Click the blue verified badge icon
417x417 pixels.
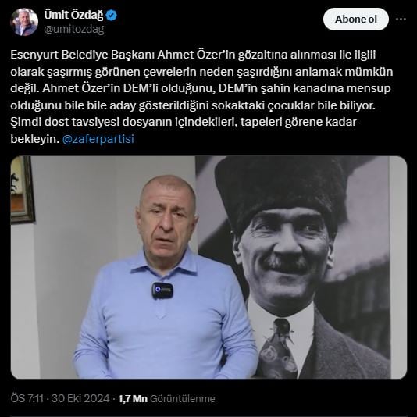pyautogui.click(x=111, y=16)
